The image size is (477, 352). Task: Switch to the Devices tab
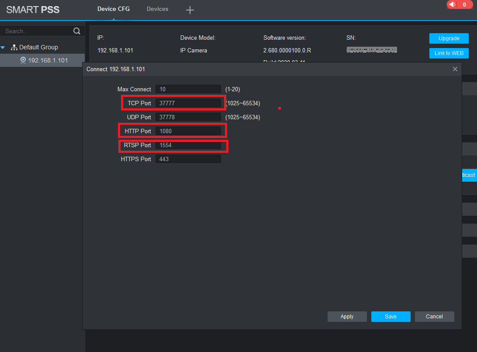click(x=157, y=9)
